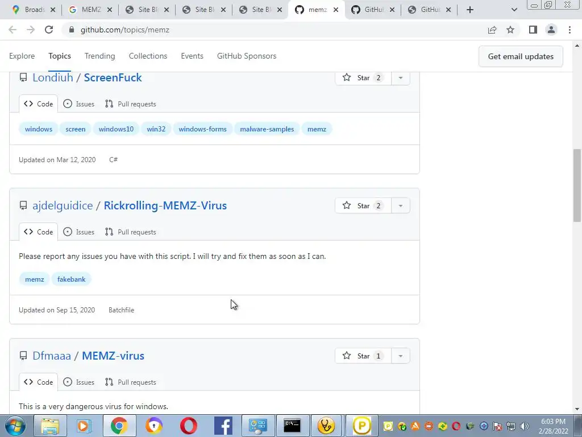Open the Collections navigation item
The width and height of the screenshot is (582, 437).
(148, 56)
